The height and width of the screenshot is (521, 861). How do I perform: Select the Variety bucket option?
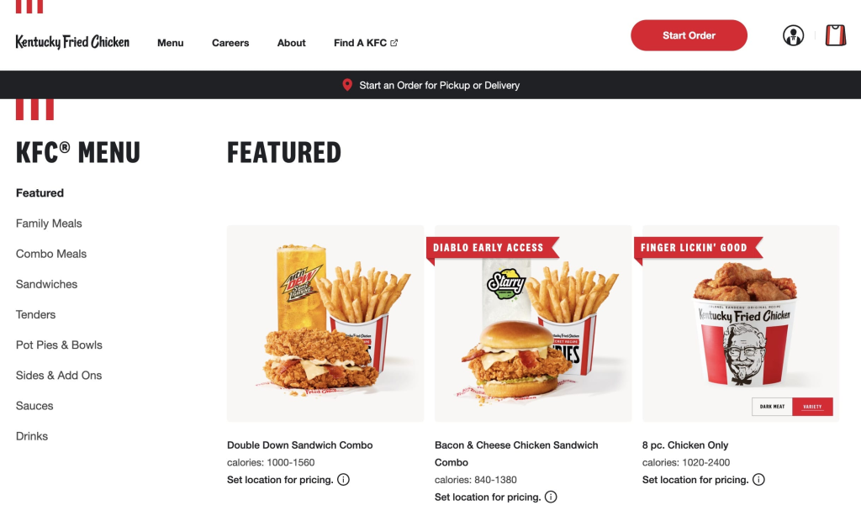point(813,407)
